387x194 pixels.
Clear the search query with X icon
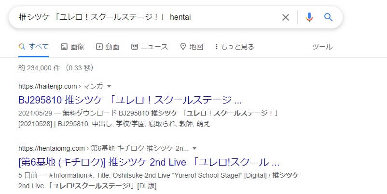[286, 17]
